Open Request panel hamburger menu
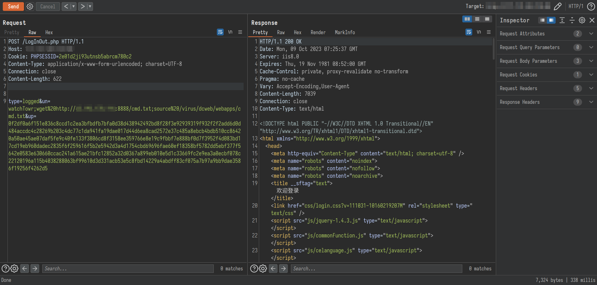The height and width of the screenshot is (285, 597). tap(240, 32)
